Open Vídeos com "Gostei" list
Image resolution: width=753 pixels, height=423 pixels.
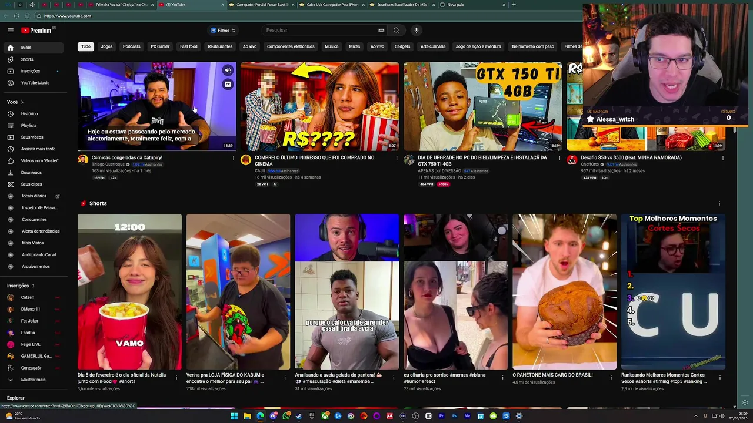pyautogui.click(x=33, y=160)
